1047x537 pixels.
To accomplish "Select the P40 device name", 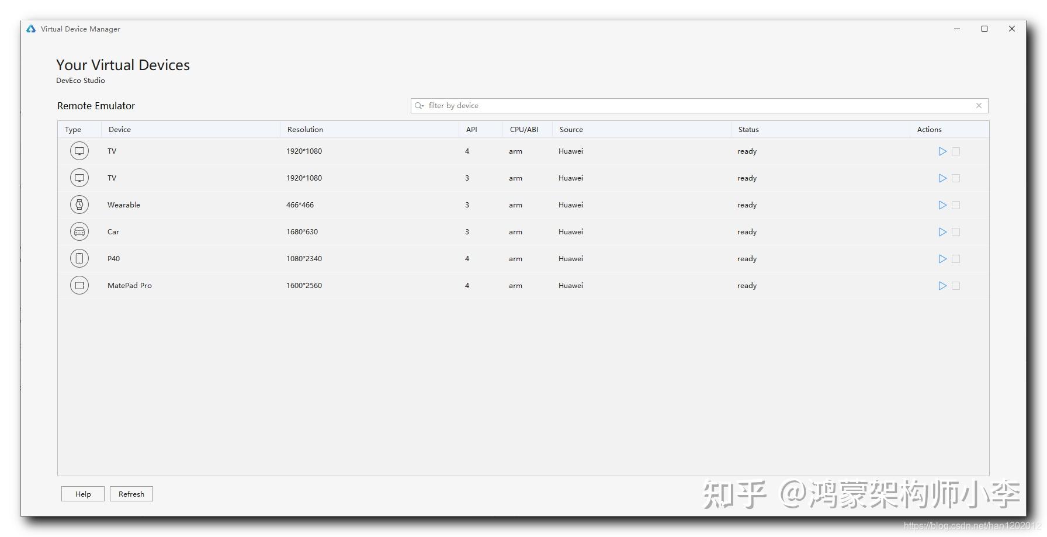I will 114,259.
